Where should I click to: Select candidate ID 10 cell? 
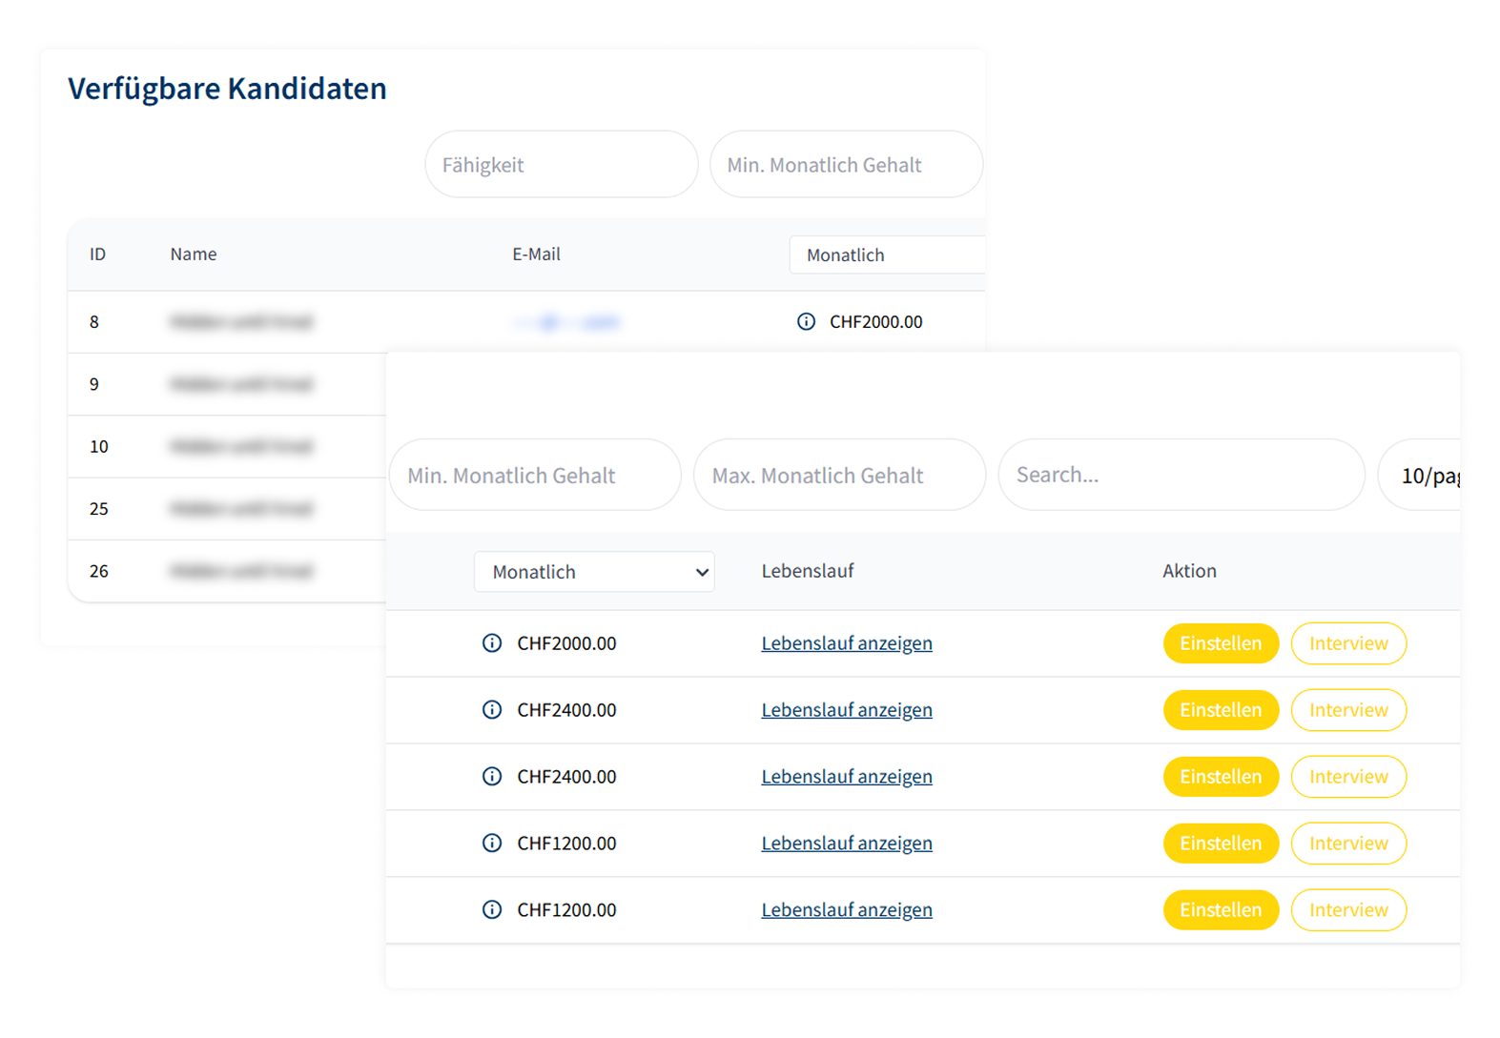coord(99,446)
